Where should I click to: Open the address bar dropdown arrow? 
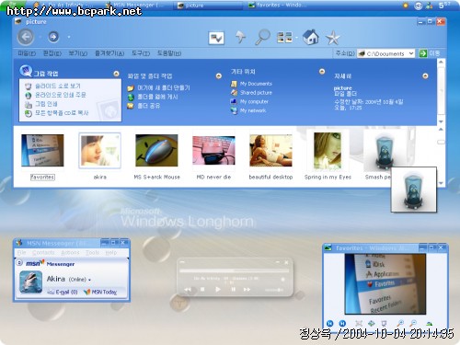point(411,53)
